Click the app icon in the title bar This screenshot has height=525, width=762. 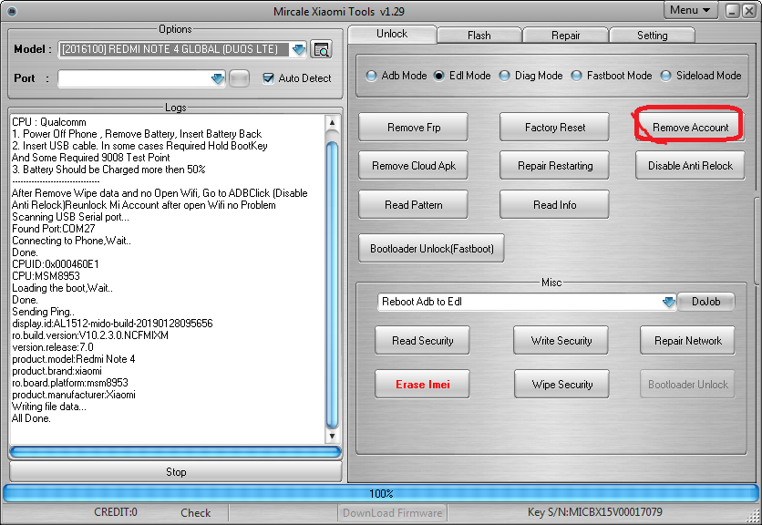click(12, 11)
